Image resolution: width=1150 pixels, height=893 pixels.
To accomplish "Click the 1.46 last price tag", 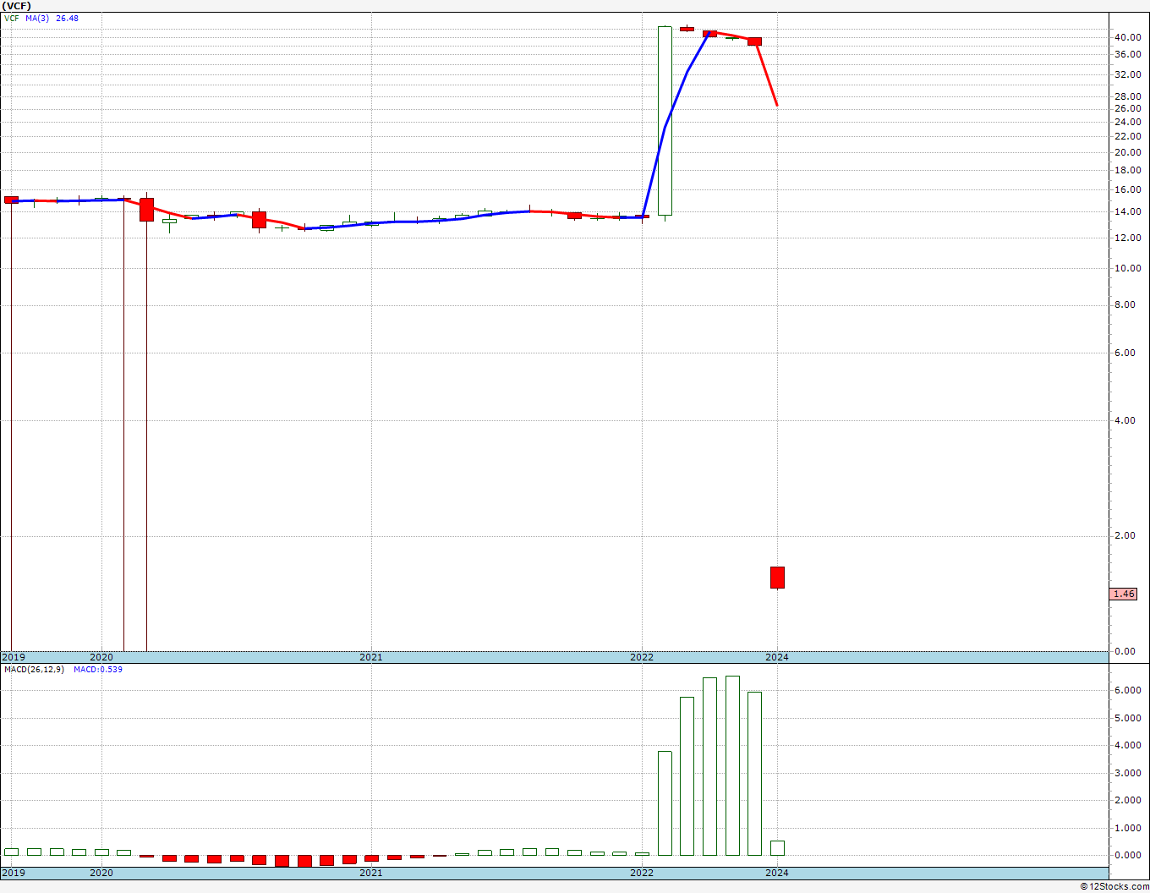I will [x=1124, y=594].
